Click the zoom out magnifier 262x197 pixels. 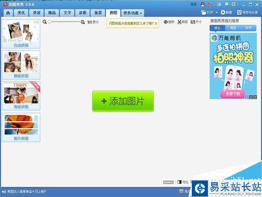click(x=45, y=22)
